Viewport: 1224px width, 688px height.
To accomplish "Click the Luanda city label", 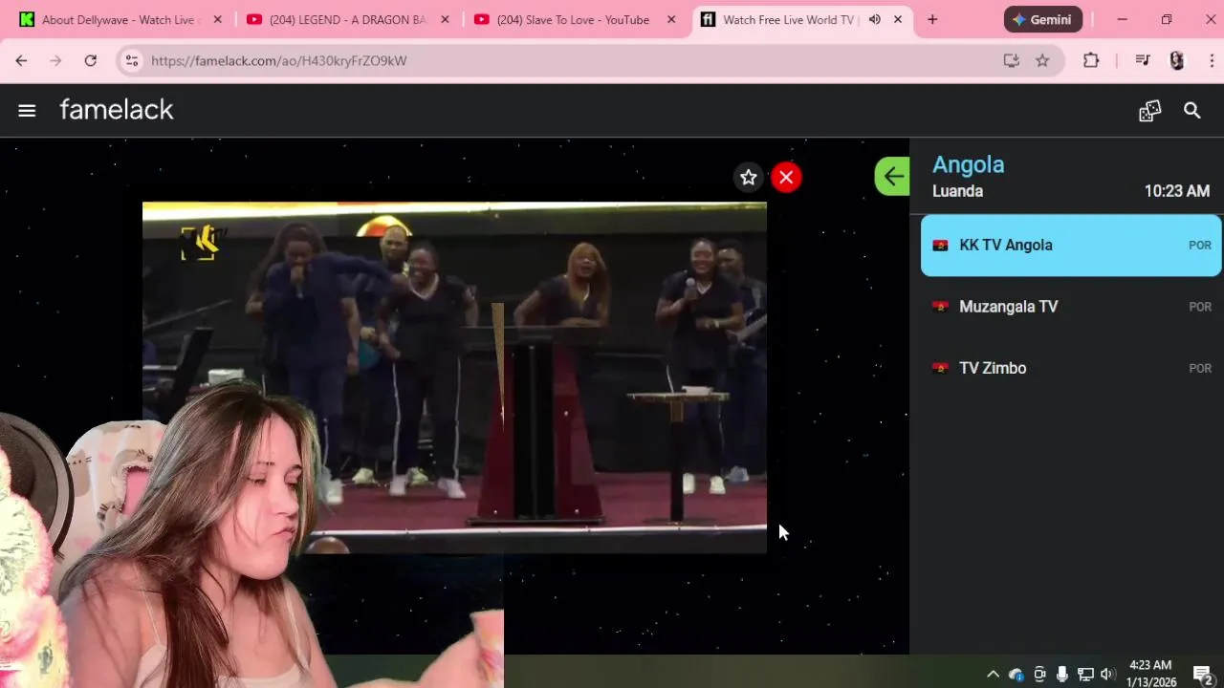I will [x=957, y=191].
